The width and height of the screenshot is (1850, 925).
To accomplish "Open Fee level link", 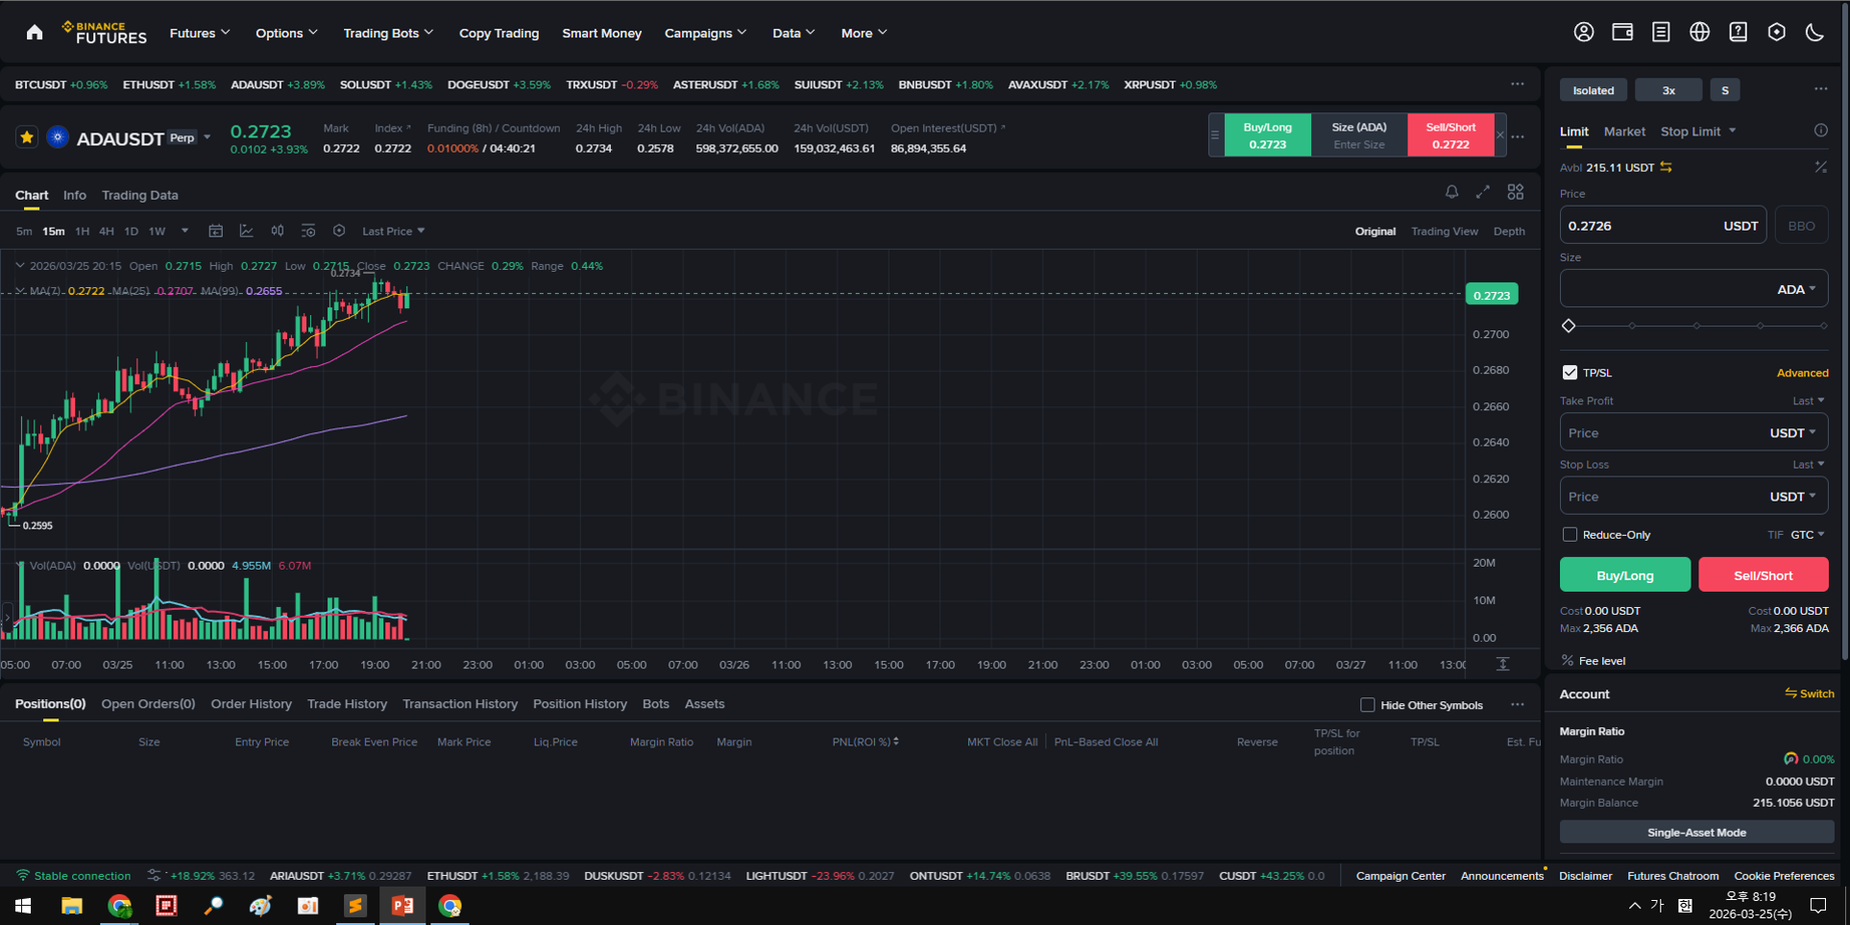I will tap(1601, 661).
